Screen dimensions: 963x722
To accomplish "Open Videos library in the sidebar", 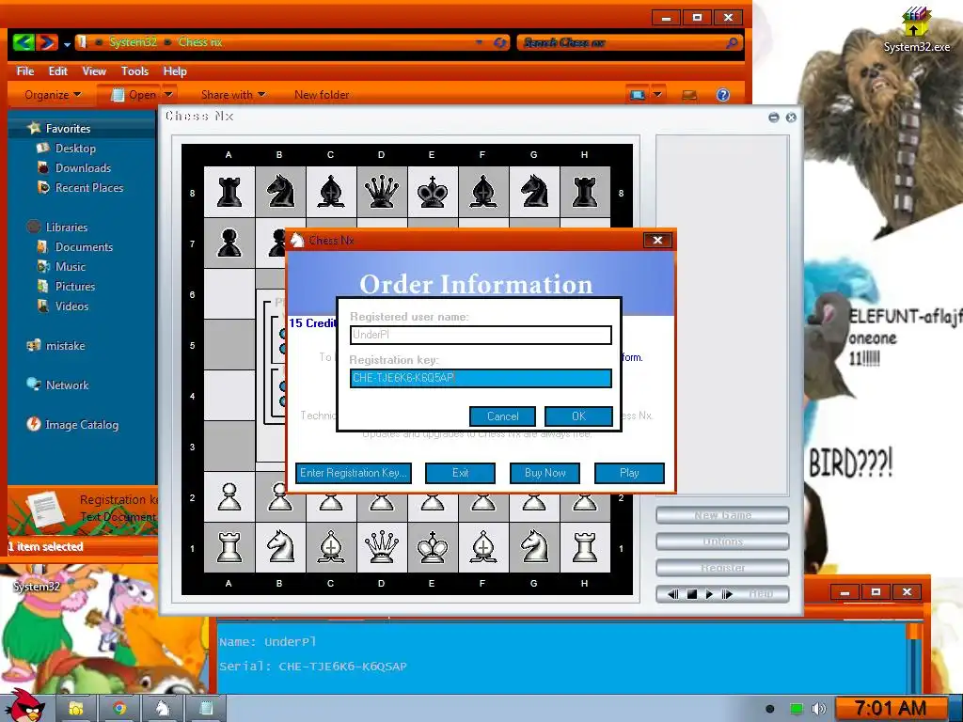I will click(x=71, y=306).
